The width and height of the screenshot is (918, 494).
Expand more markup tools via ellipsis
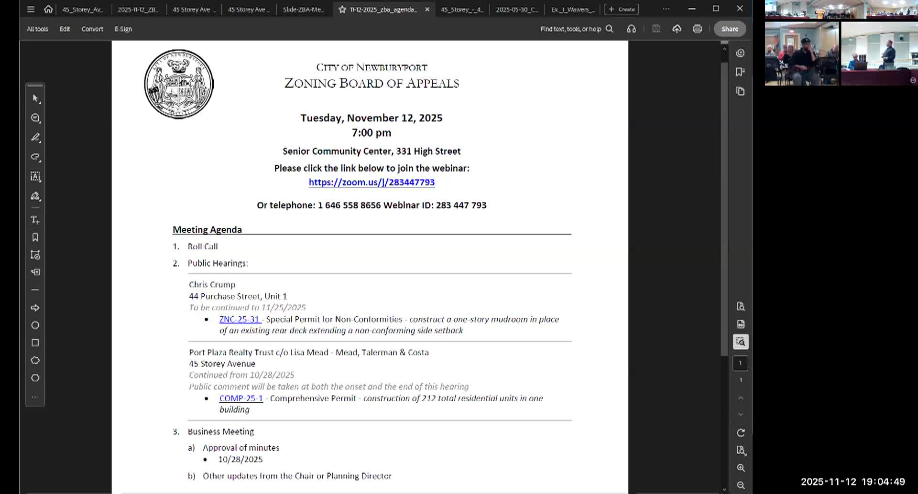(x=35, y=397)
